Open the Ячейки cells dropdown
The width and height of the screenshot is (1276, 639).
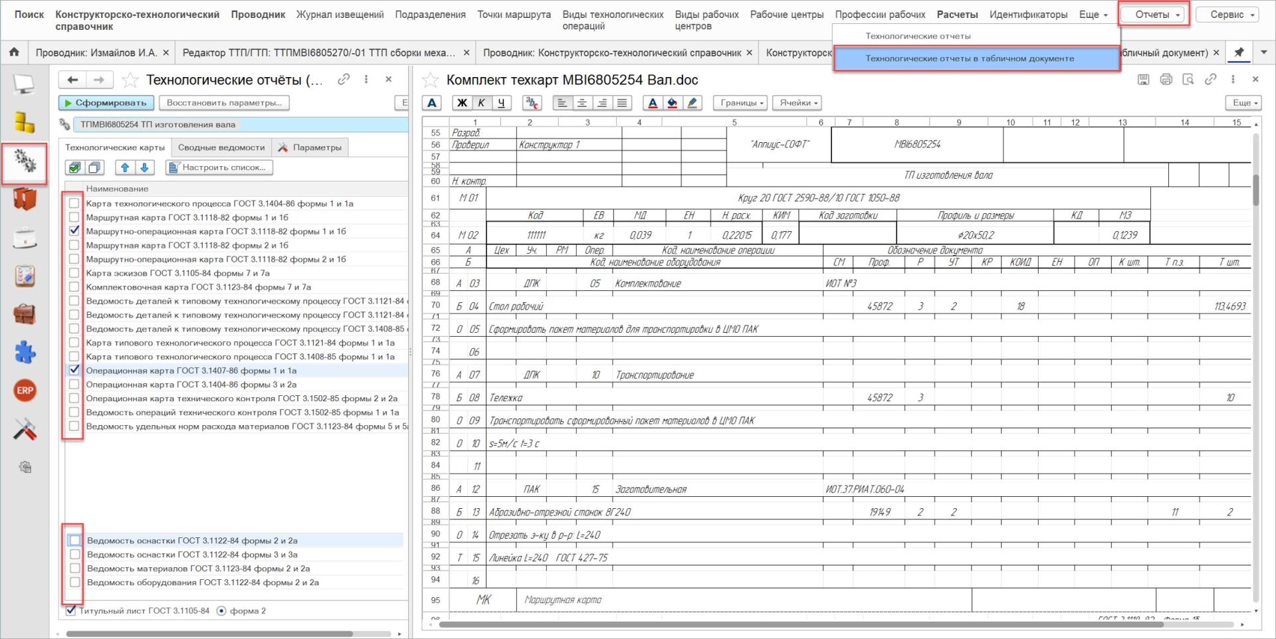797,103
